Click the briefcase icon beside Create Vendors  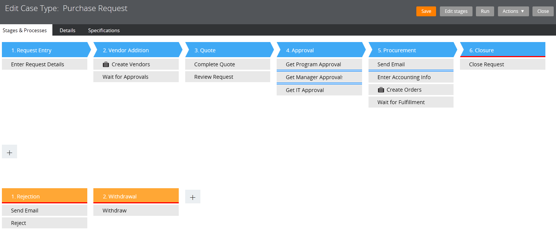coord(106,64)
